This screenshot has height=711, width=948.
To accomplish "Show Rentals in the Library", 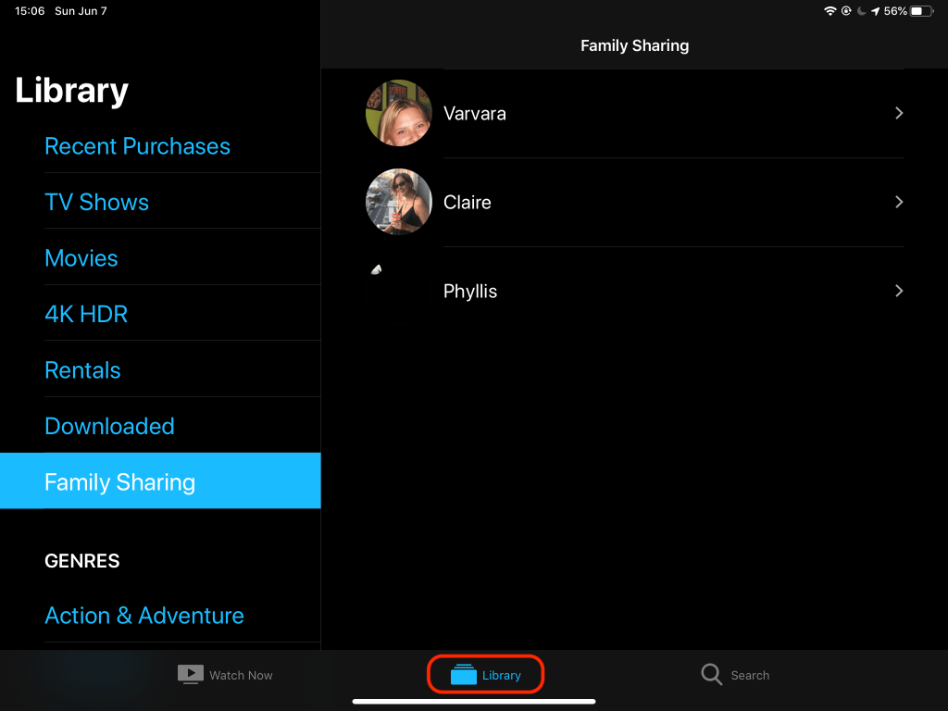I will (82, 370).
